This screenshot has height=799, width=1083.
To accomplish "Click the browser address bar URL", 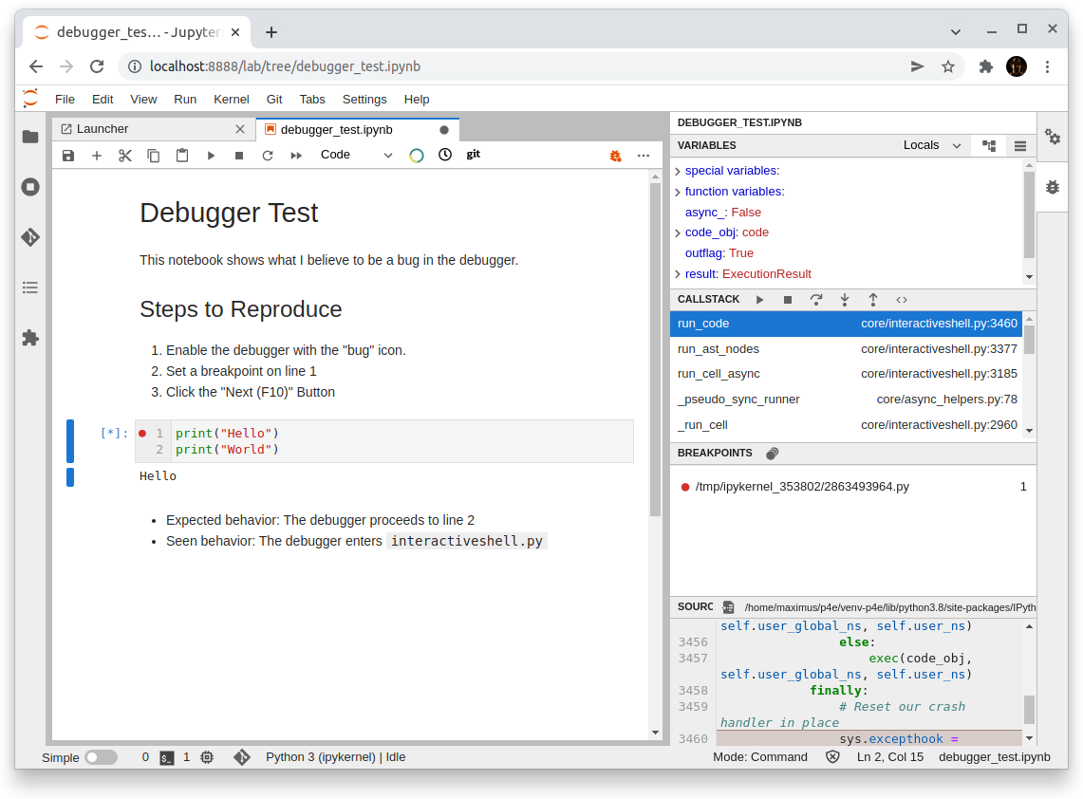I will 286,67.
